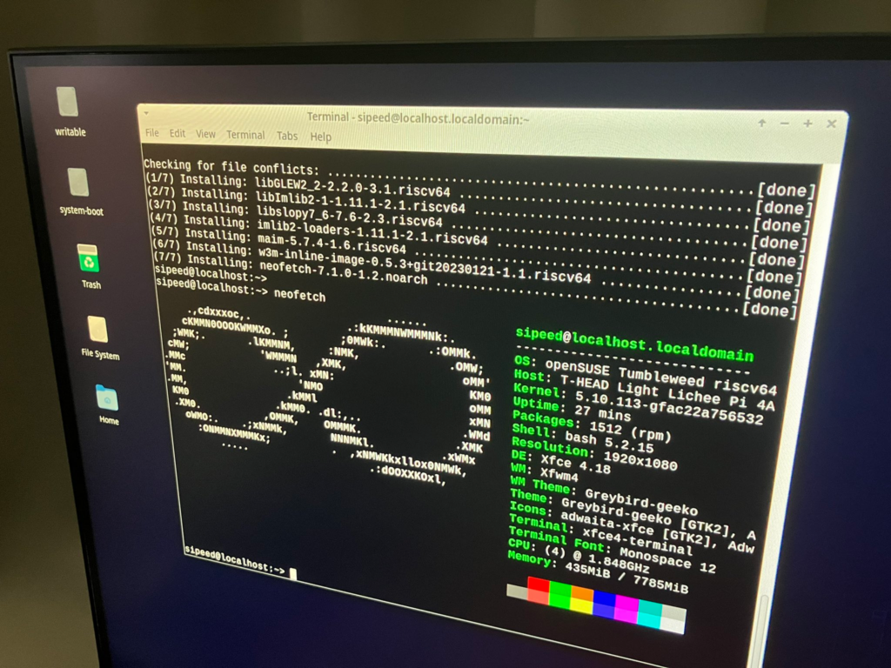Open the system-boot volume desktop icon
891x668 pixels.
click(x=80, y=190)
